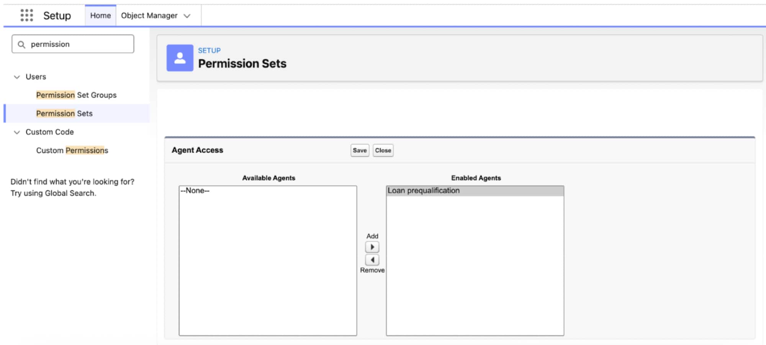
Task: Collapse the Users section chevron
Action: click(x=17, y=77)
